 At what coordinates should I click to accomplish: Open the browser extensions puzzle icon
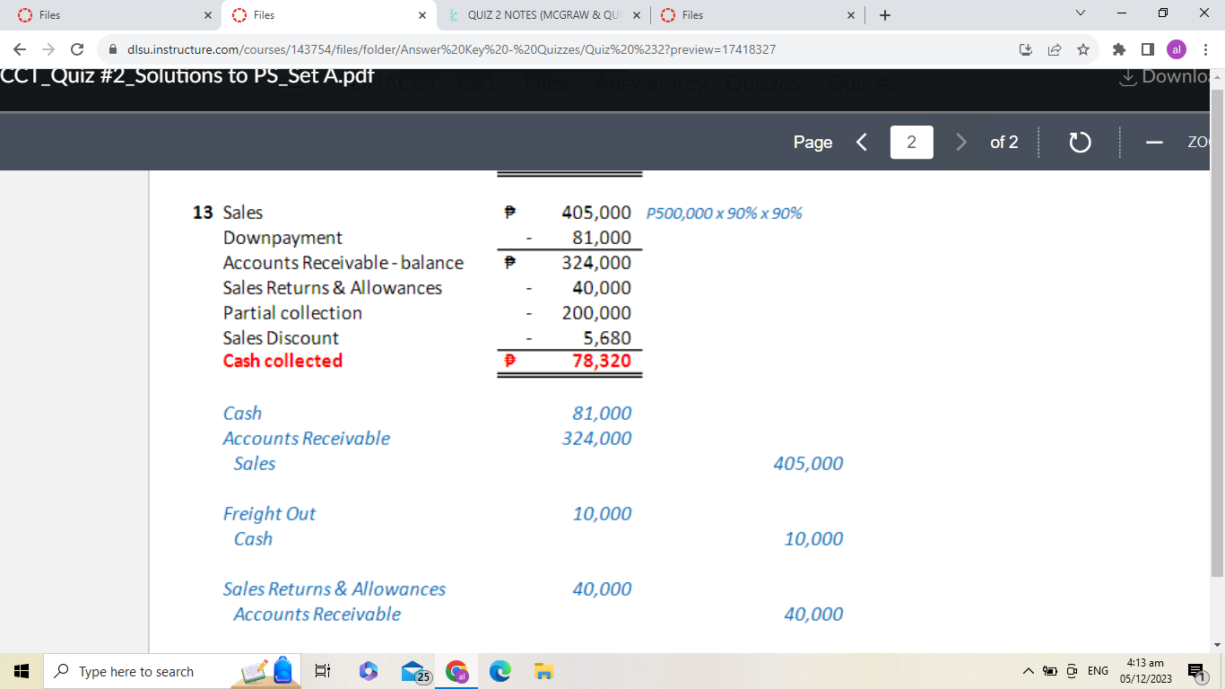(x=1119, y=49)
